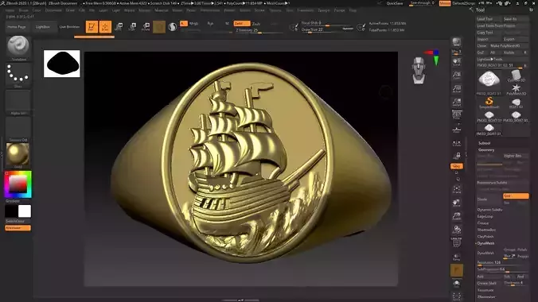538x302 pixels.
Task: Expand the ClayPolish subsection
Action: [485, 237]
